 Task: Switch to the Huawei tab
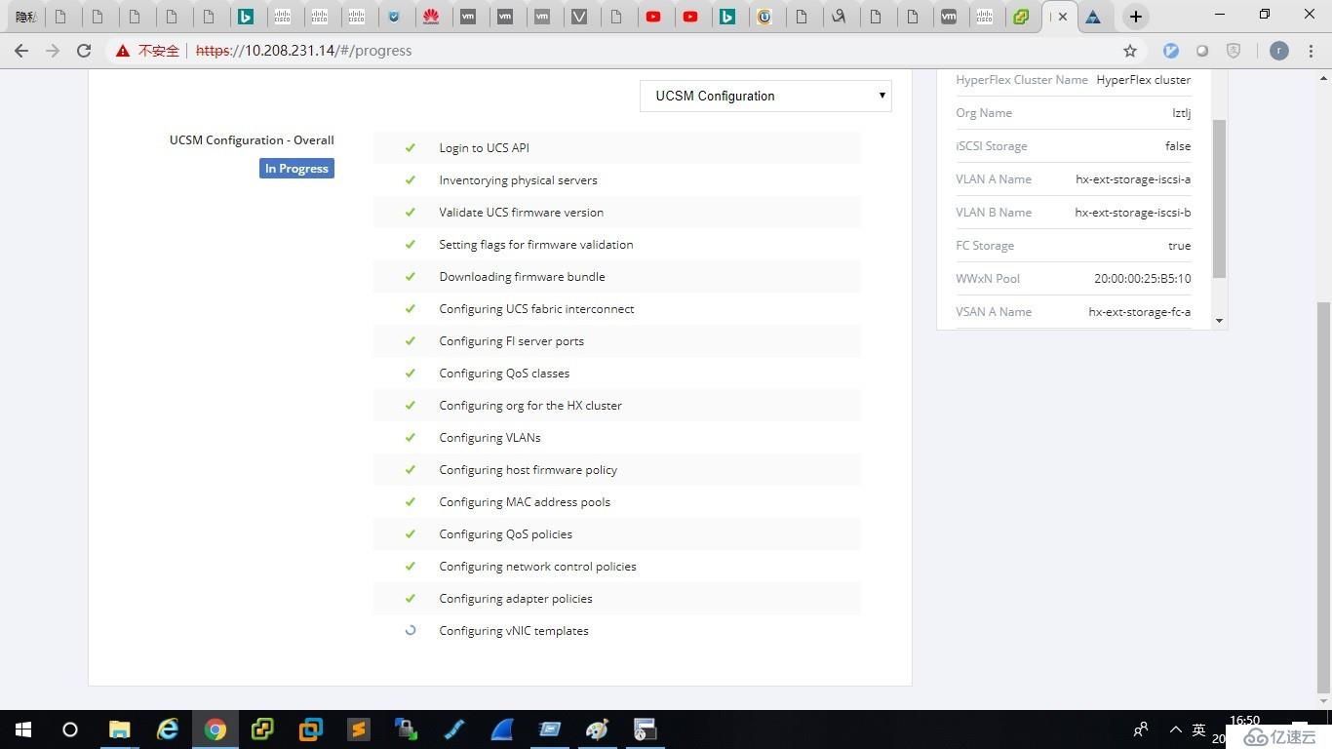pos(430,17)
